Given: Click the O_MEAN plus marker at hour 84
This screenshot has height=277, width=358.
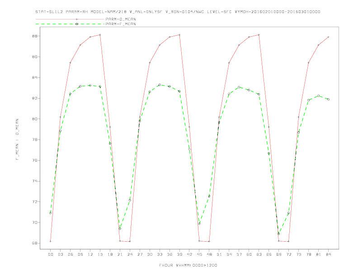Looking at the screenshot, I should coord(328,37).
